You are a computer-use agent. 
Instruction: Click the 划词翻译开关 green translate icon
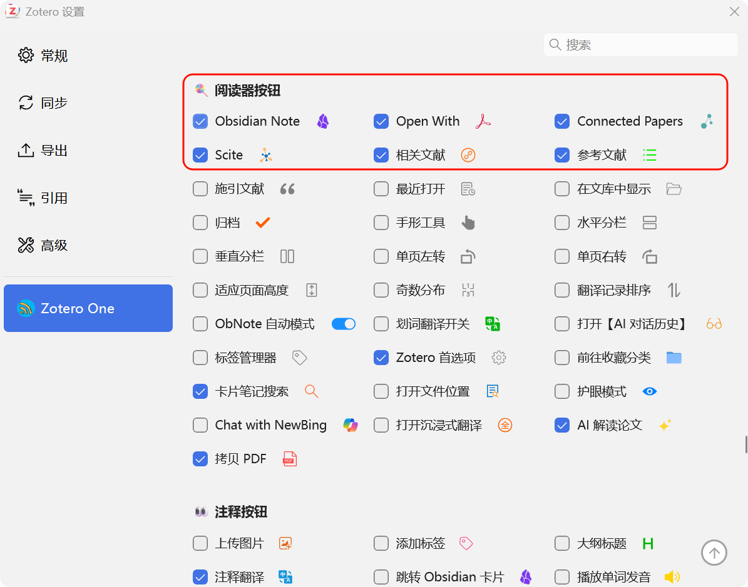coord(493,324)
